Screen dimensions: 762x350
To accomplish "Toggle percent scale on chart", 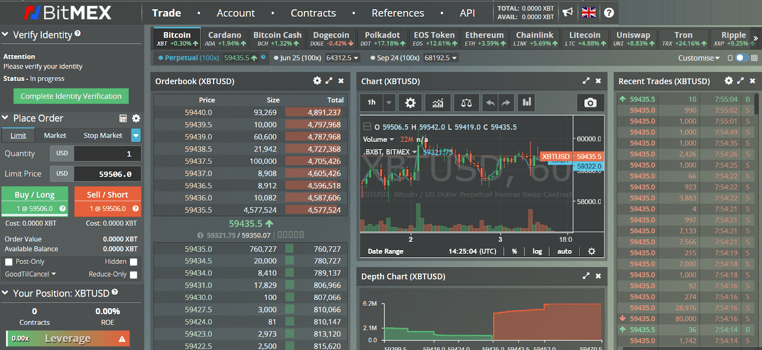I will pos(514,251).
